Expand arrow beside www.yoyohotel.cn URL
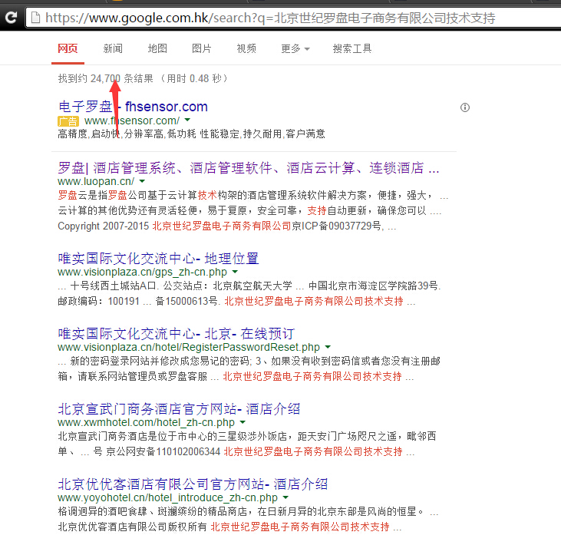 click(x=285, y=497)
